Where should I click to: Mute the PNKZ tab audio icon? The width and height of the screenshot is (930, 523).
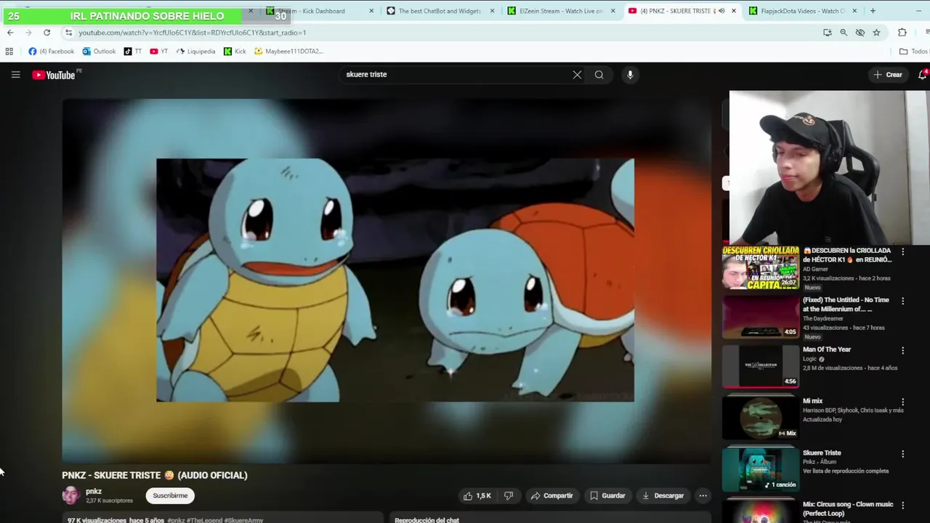click(721, 11)
